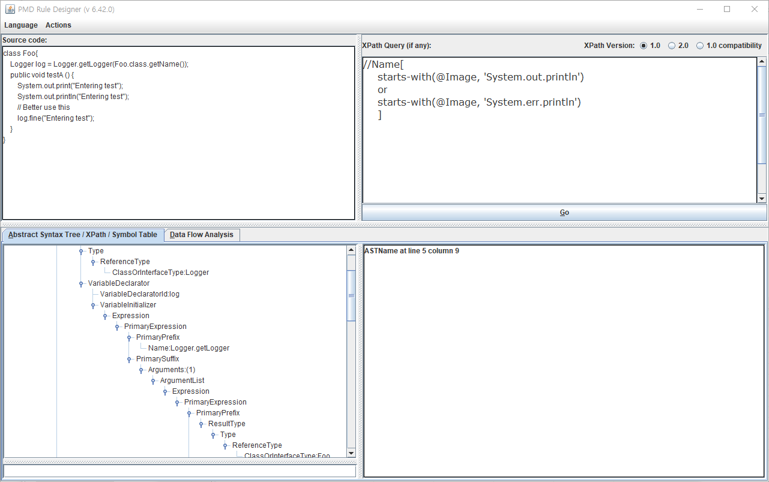
Task: Collapse the PrimaryPrefix node above Name:Logger.getLogger
Action: (x=129, y=338)
